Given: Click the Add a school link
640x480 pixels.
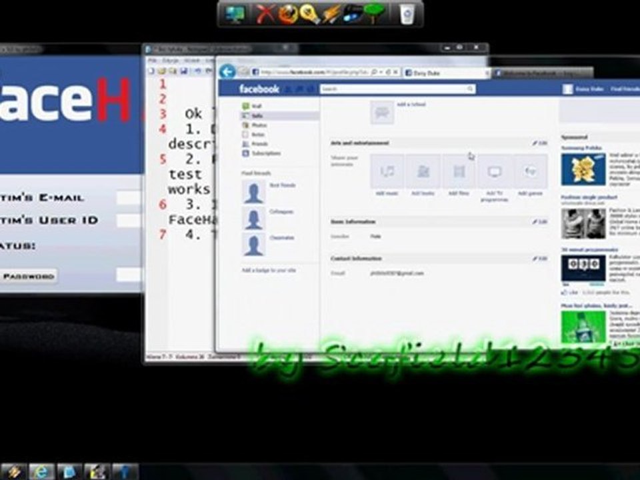Looking at the screenshot, I should 411,105.
